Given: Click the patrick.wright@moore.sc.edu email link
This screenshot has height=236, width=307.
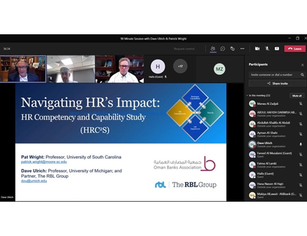Looking at the screenshot, I should (x=44, y=162).
